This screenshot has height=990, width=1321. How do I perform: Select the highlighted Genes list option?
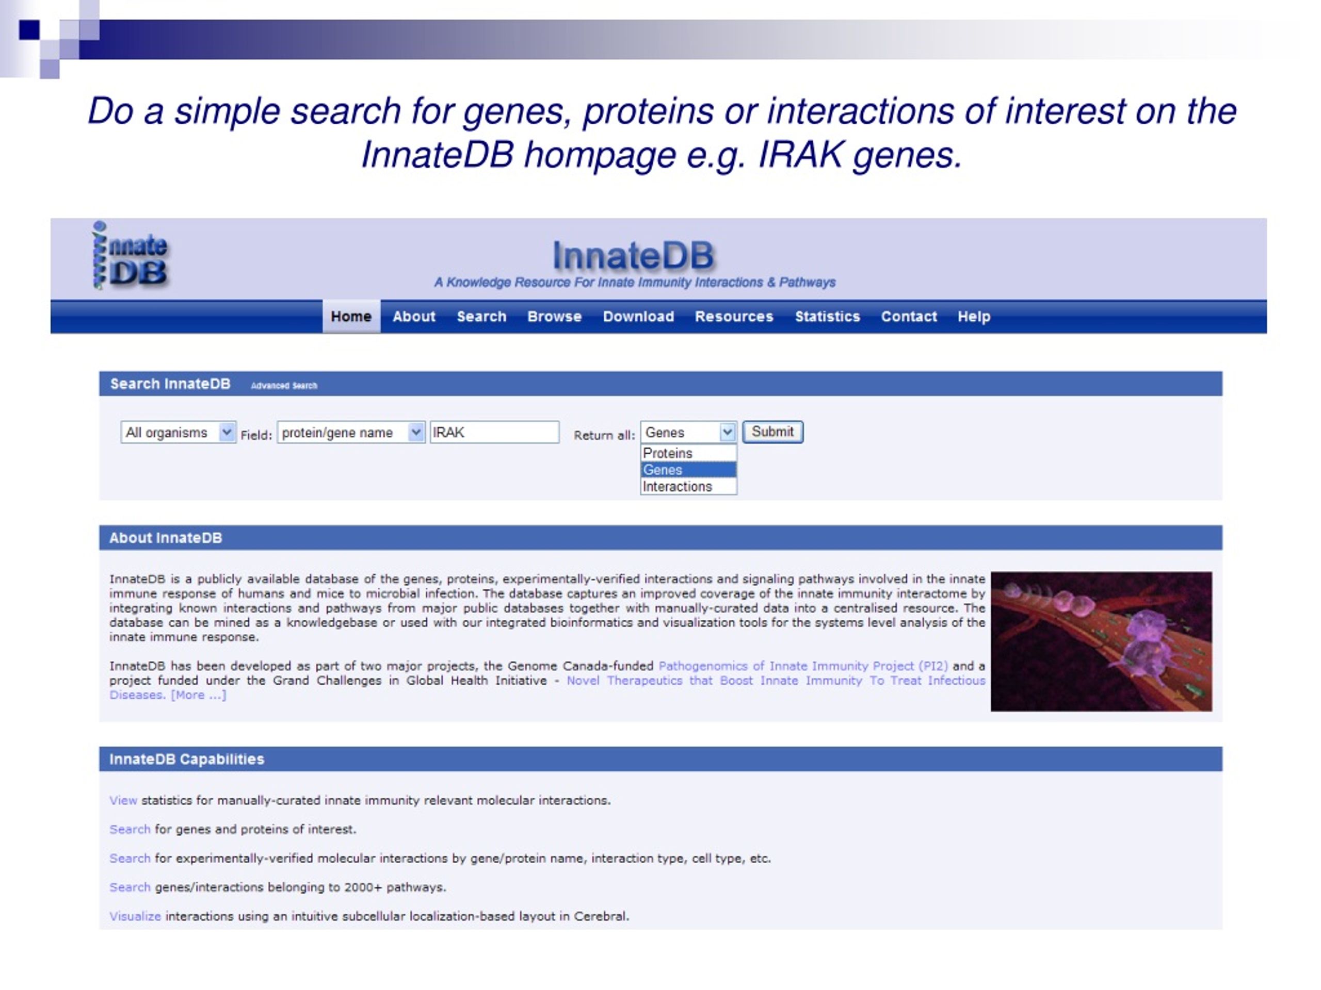click(x=688, y=470)
